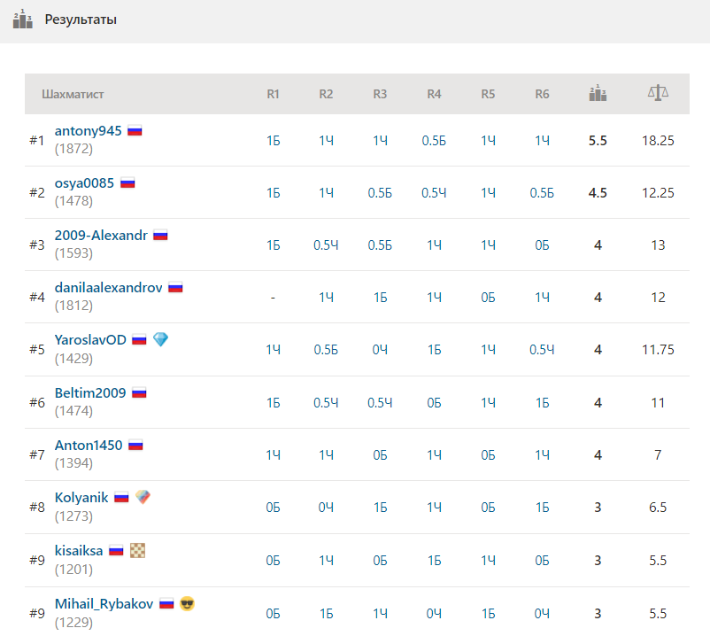Open Mihail_Rybakov's R2 result 1Б
This screenshot has height=636, width=710.
[326, 613]
